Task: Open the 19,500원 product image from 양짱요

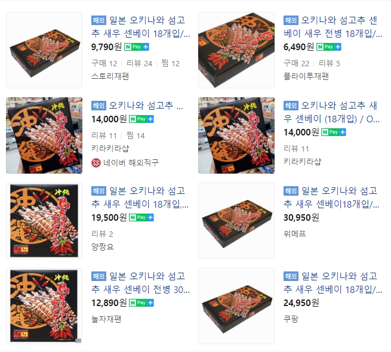Action: pyautogui.click(x=44, y=221)
